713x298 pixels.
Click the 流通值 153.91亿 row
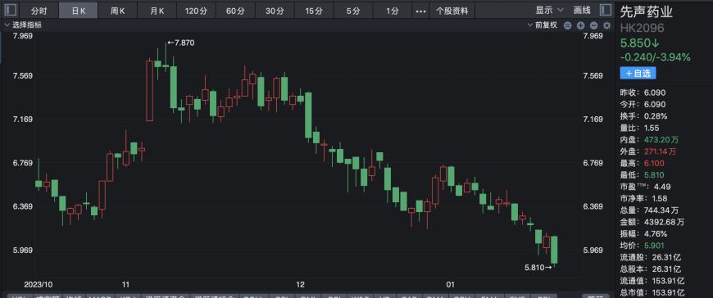(x=652, y=281)
